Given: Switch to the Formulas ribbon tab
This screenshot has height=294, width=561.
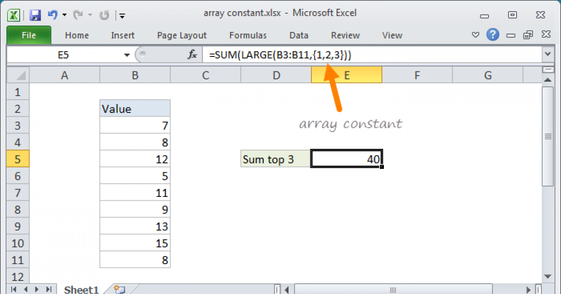Looking at the screenshot, I should [248, 35].
